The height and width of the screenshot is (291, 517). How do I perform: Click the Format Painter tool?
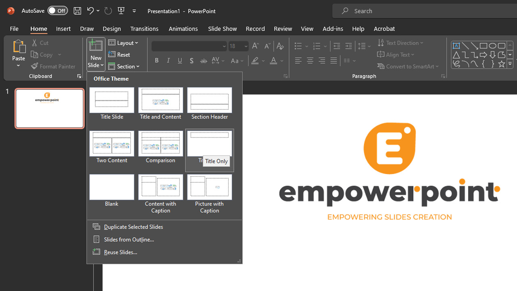click(x=53, y=66)
